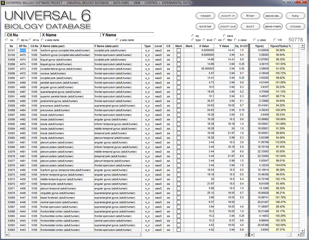Image resolution: width=309 pixels, height=240 pixels.
Task: Click the vertical scrollbar up arrow
Action: pyautogui.click(x=303, y=46)
